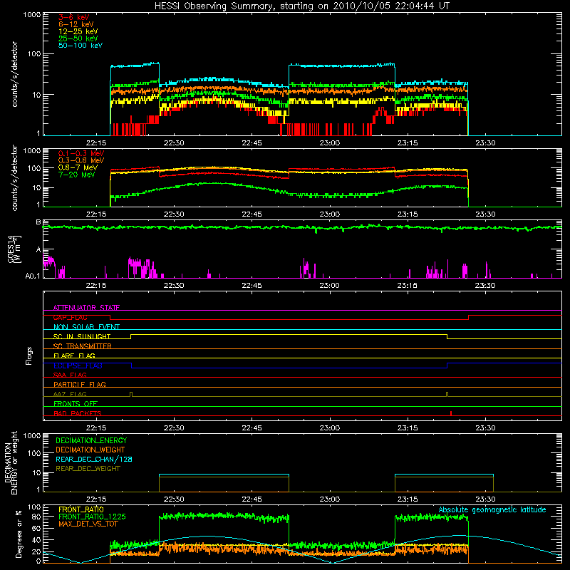Select the ATTENUATOR_STATE flag label

(86, 308)
